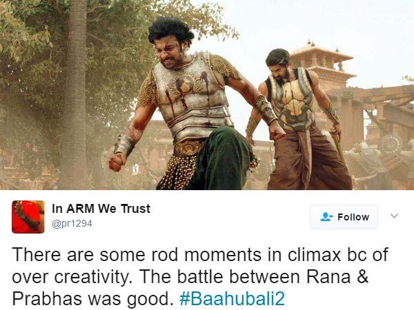Image resolution: width=414 pixels, height=310 pixels.
Task: Click the @pr1294 handle
Action: 72,223
